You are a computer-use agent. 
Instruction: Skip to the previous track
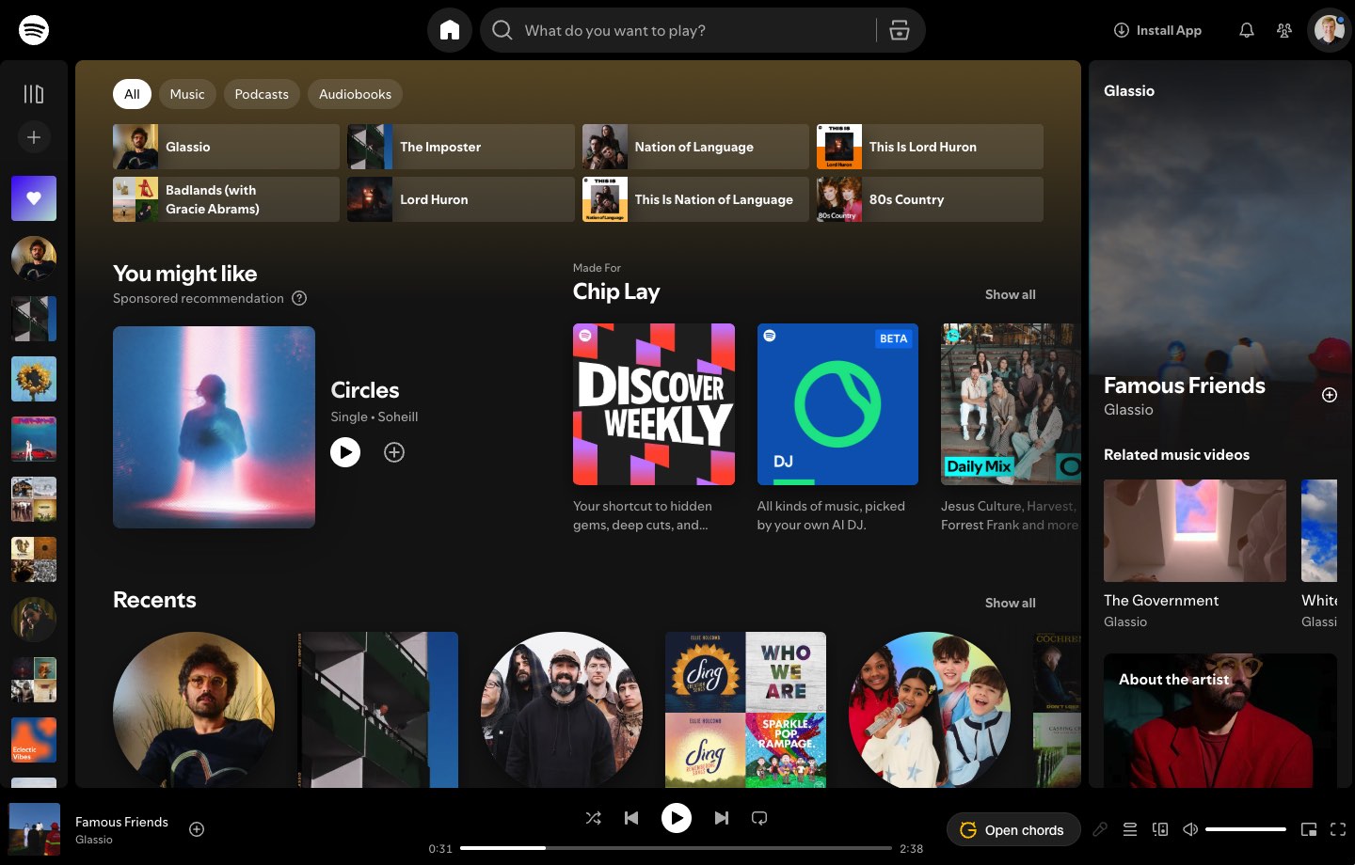tap(631, 818)
